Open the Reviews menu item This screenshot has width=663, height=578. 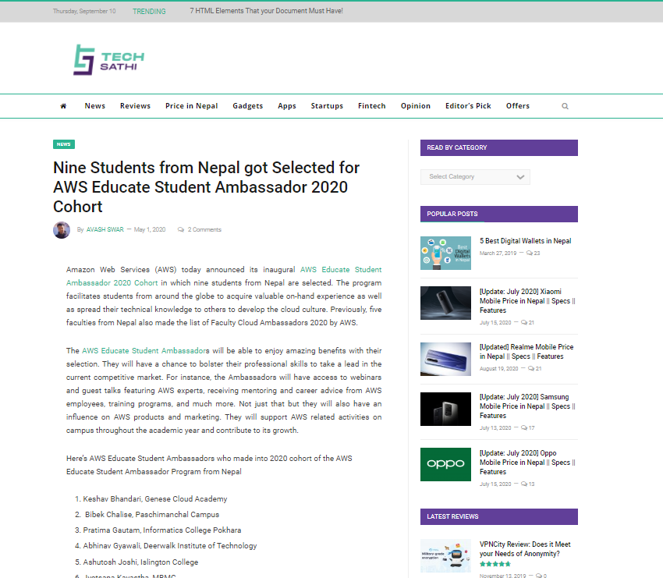click(135, 106)
